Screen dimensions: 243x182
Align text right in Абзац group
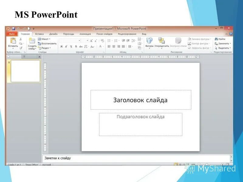[x=118, y=46]
